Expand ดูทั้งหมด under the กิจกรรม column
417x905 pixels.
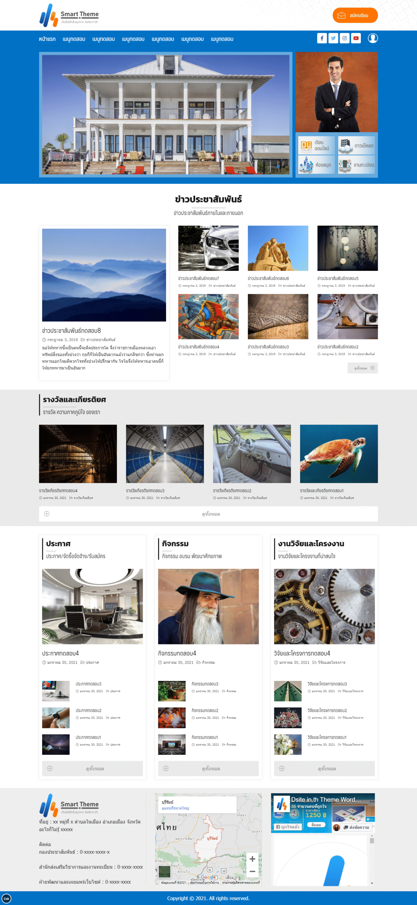click(x=208, y=769)
